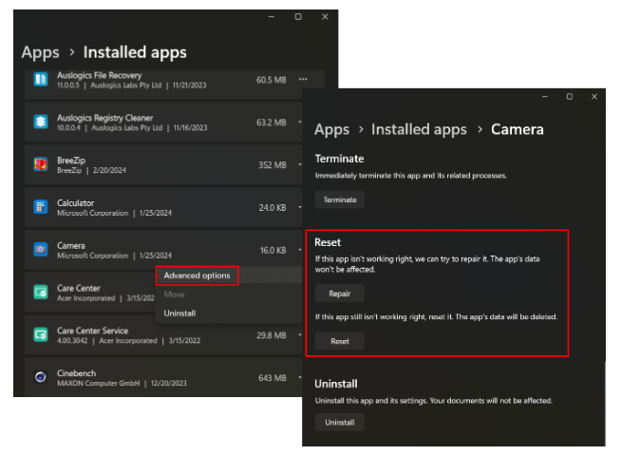Select the Care Center app icon
The width and height of the screenshot is (621, 456).
(x=41, y=292)
